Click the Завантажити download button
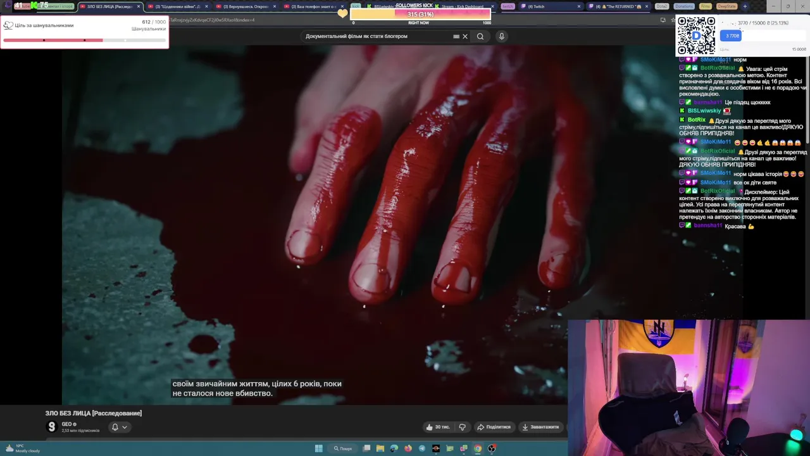The height and width of the screenshot is (456, 810). click(540, 427)
